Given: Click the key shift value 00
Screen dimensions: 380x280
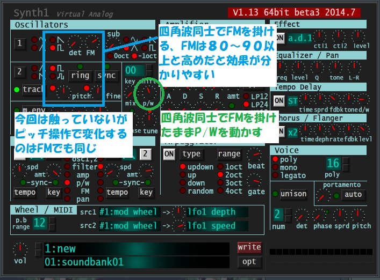Looking at the screenshot, I should [134, 70].
